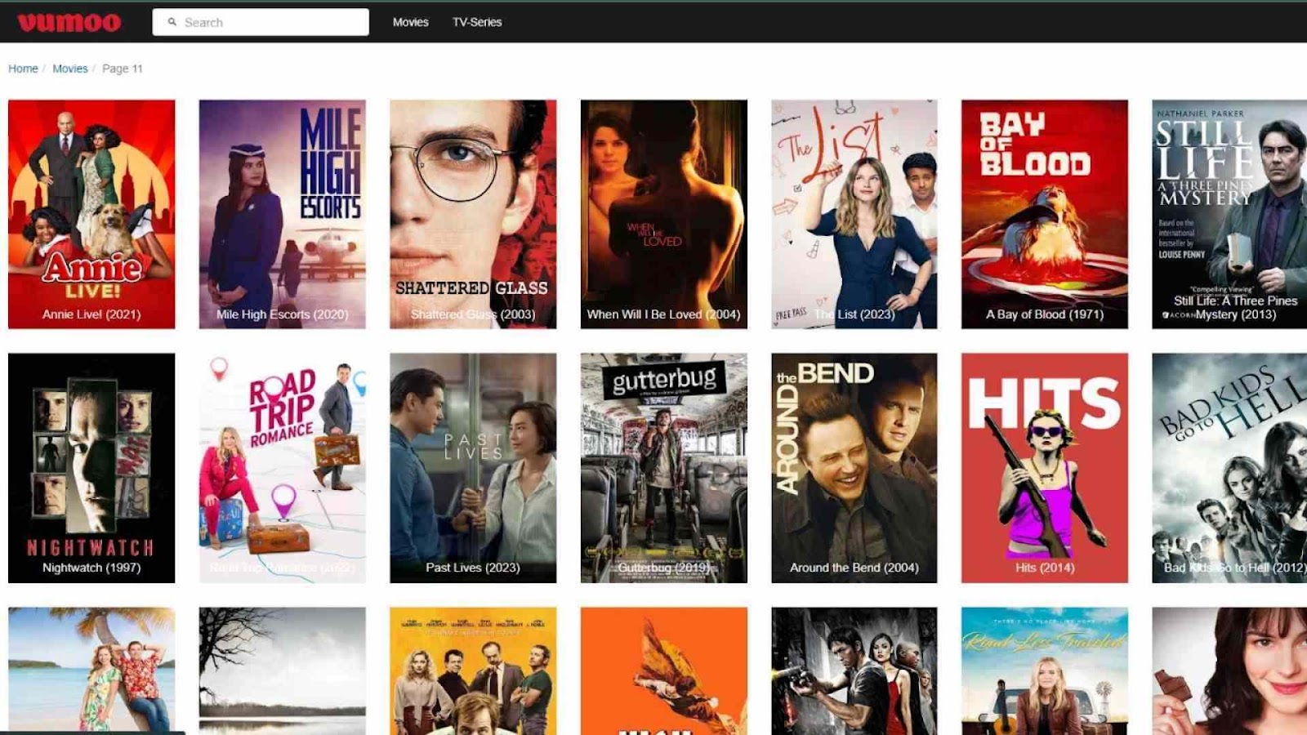Open the Movies menu item

[410, 22]
